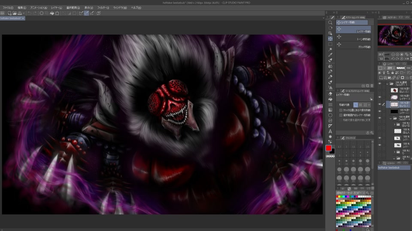Expand move target options dropdown arrow
Viewport: 412px width, 231px height.
pyautogui.click(x=369, y=105)
